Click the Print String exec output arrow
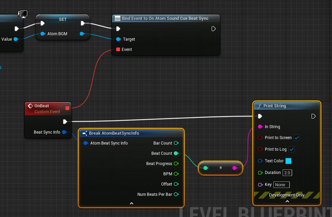332x217 pixels. click(x=314, y=117)
